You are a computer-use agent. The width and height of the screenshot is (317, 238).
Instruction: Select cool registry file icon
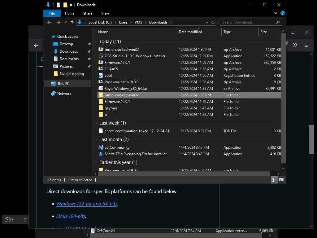tap(101, 76)
